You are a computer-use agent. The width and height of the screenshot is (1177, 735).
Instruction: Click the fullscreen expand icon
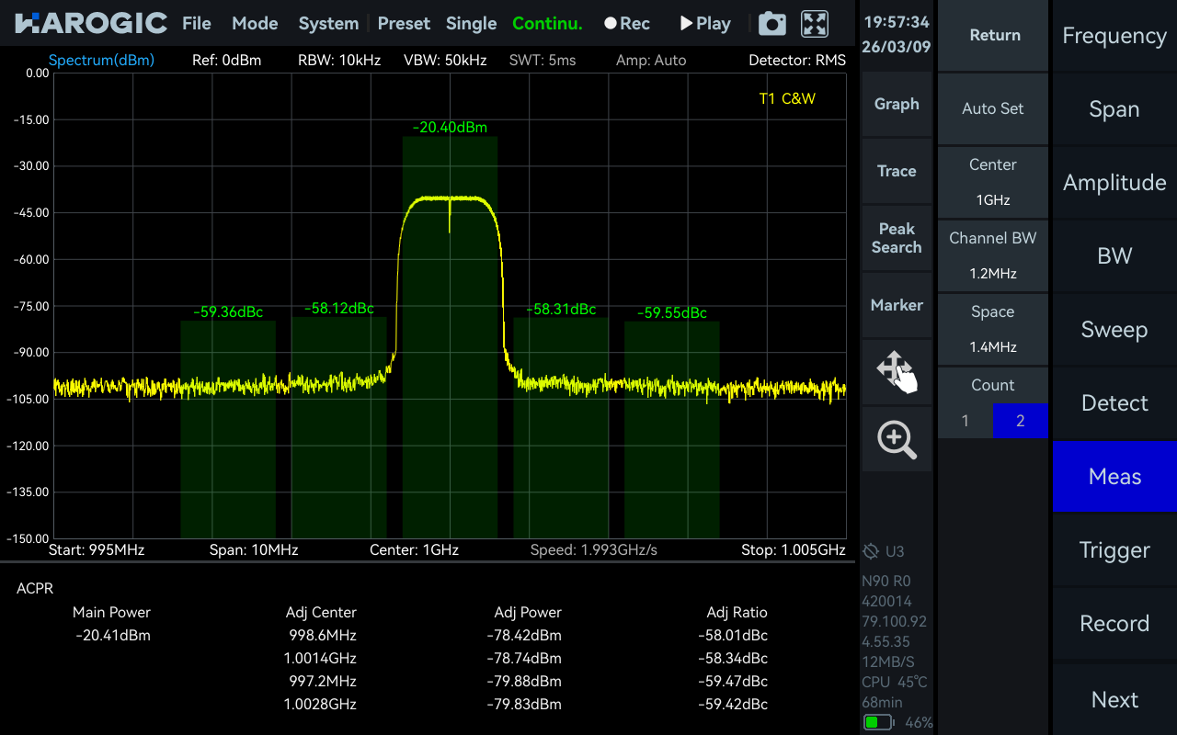coord(814,23)
